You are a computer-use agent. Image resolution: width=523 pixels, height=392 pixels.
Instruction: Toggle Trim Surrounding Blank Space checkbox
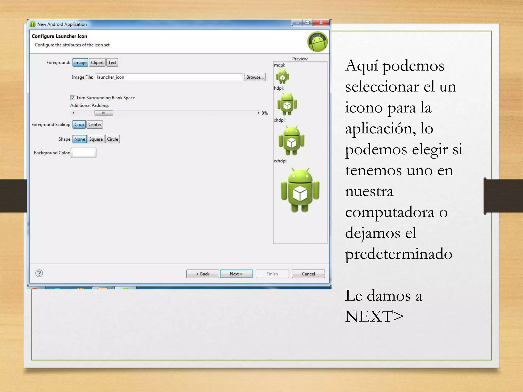(73, 97)
